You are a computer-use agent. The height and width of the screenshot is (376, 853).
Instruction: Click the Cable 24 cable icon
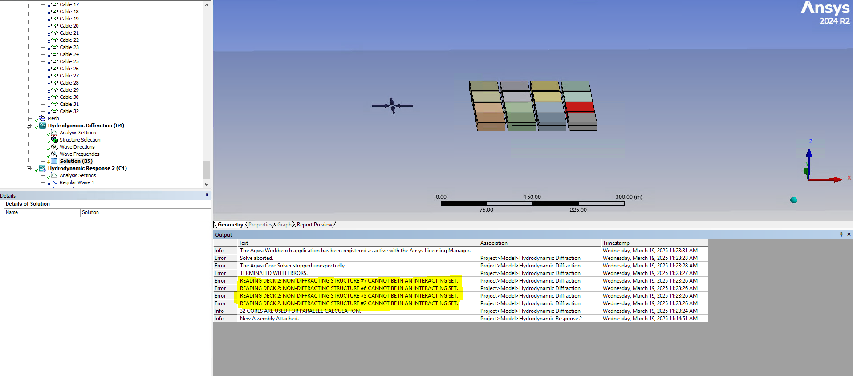pos(54,54)
